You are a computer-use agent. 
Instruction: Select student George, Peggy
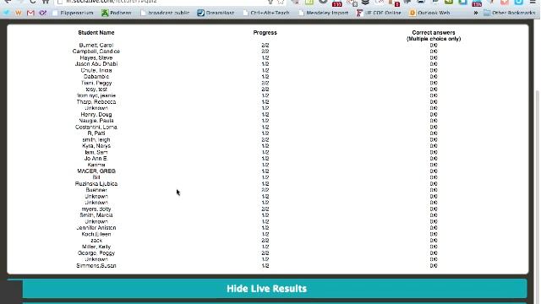tap(96, 253)
